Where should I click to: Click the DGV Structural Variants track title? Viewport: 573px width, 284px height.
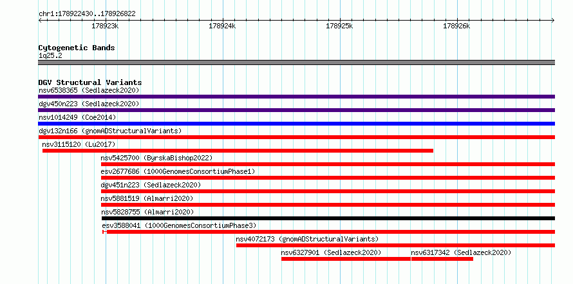(90, 82)
